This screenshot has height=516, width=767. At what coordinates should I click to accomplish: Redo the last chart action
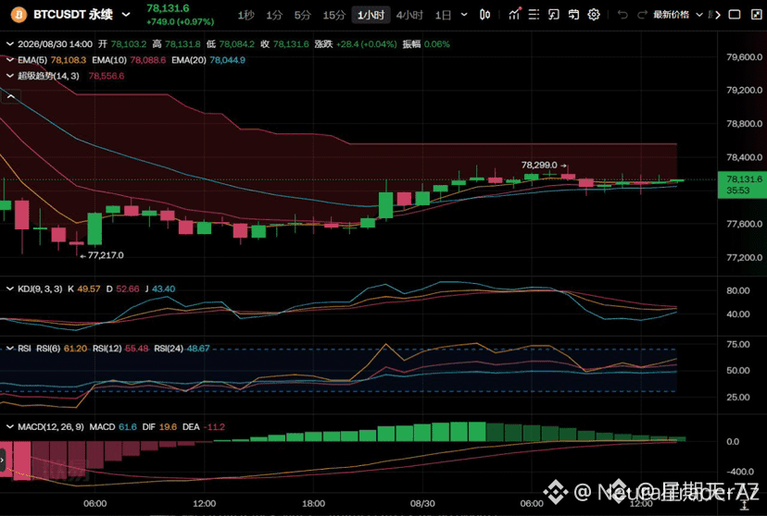(x=642, y=15)
